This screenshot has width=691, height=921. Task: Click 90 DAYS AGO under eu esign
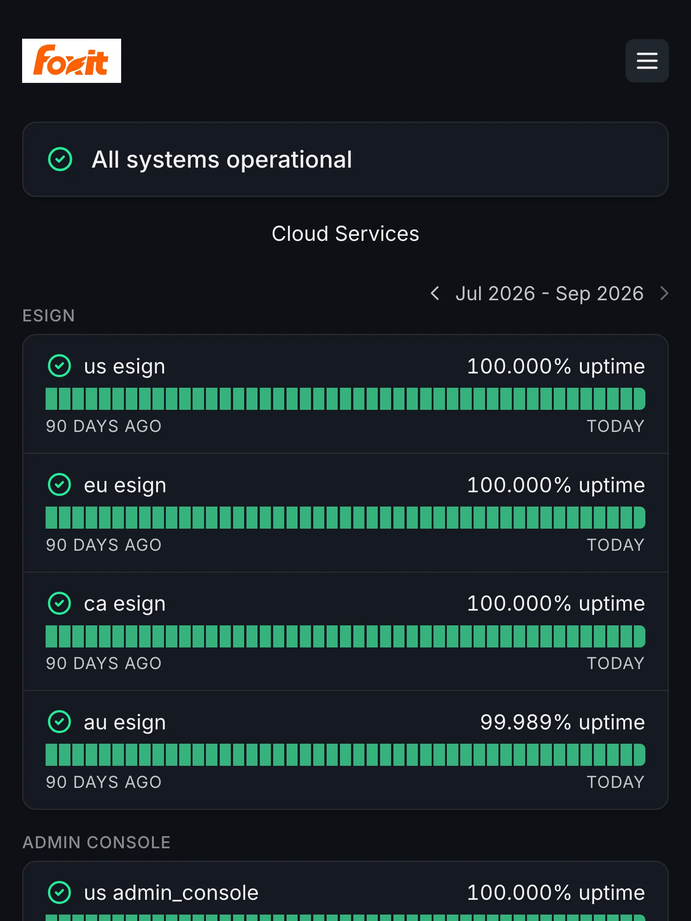pyautogui.click(x=104, y=545)
